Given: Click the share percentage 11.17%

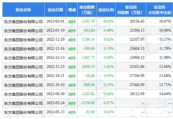Looking at the screenshot, I should coord(165,39).
